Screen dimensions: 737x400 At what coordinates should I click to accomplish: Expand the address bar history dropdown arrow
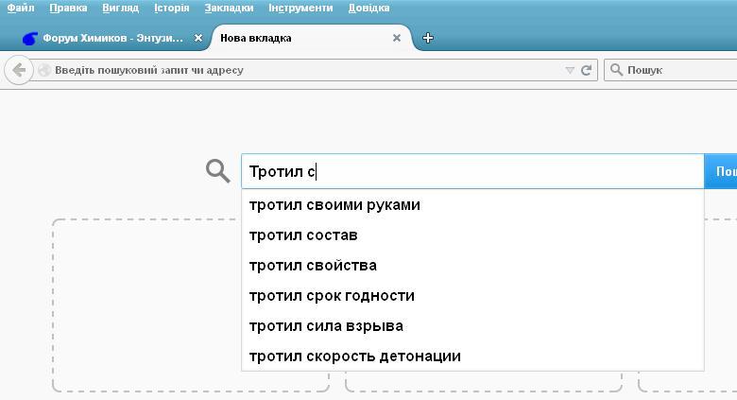570,70
